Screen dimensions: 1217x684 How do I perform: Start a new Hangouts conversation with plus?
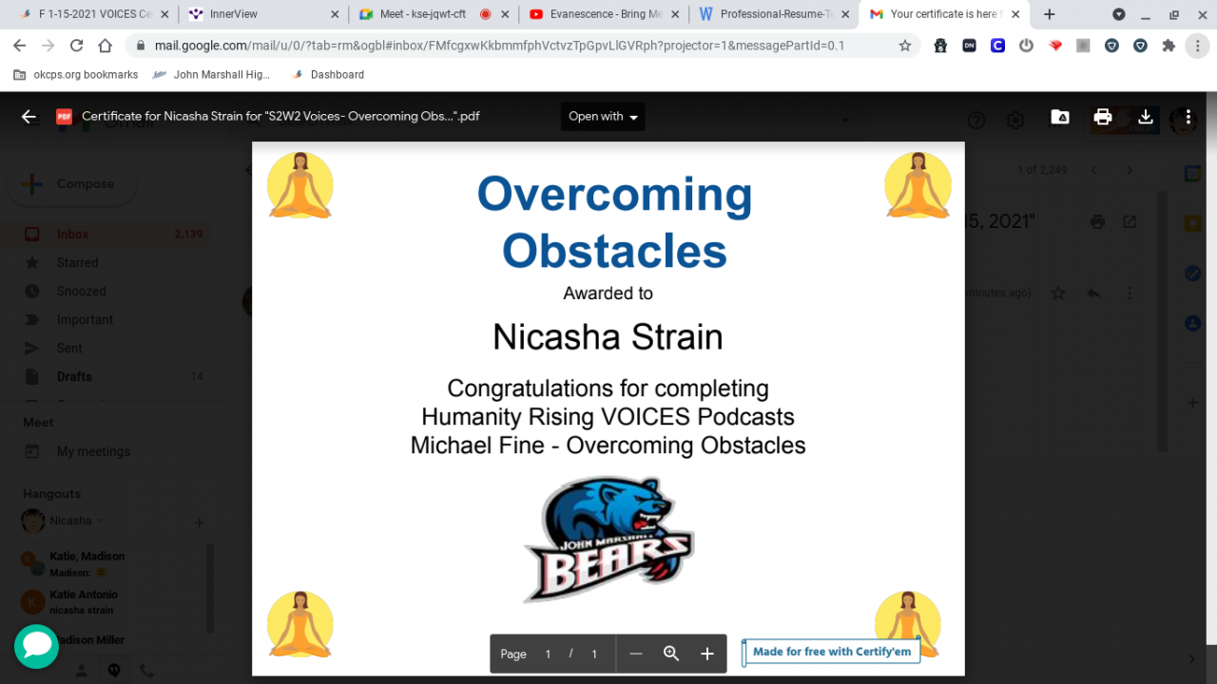(200, 522)
